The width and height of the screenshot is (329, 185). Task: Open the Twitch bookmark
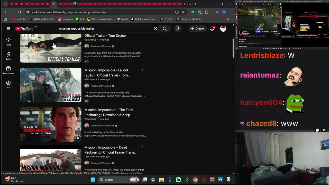(122, 19)
